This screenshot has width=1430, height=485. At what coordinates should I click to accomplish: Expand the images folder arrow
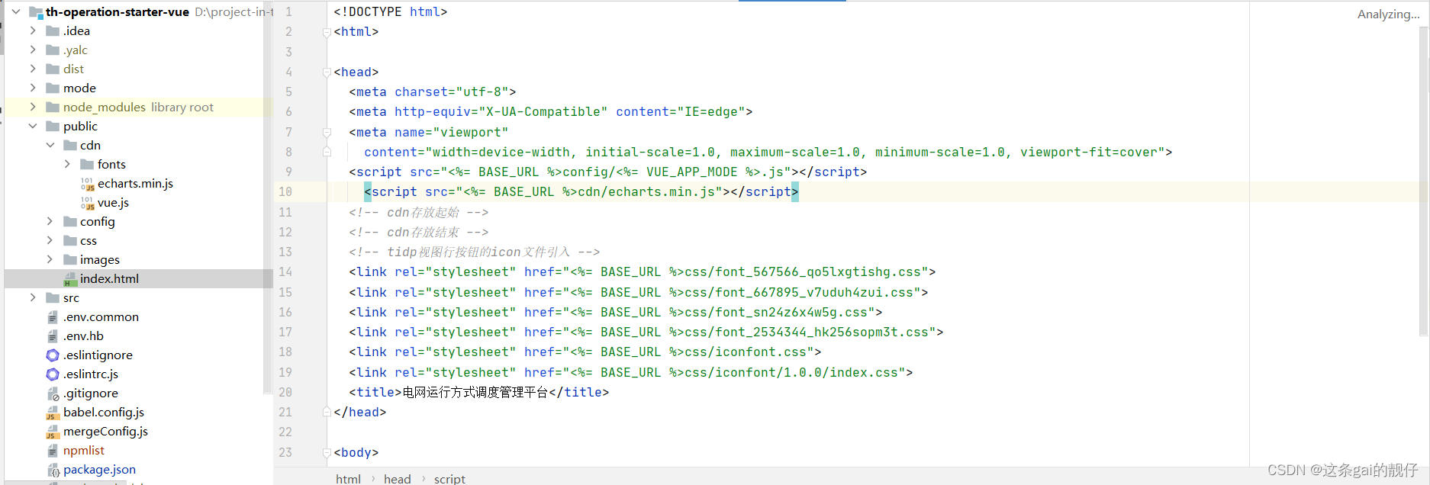pos(50,259)
